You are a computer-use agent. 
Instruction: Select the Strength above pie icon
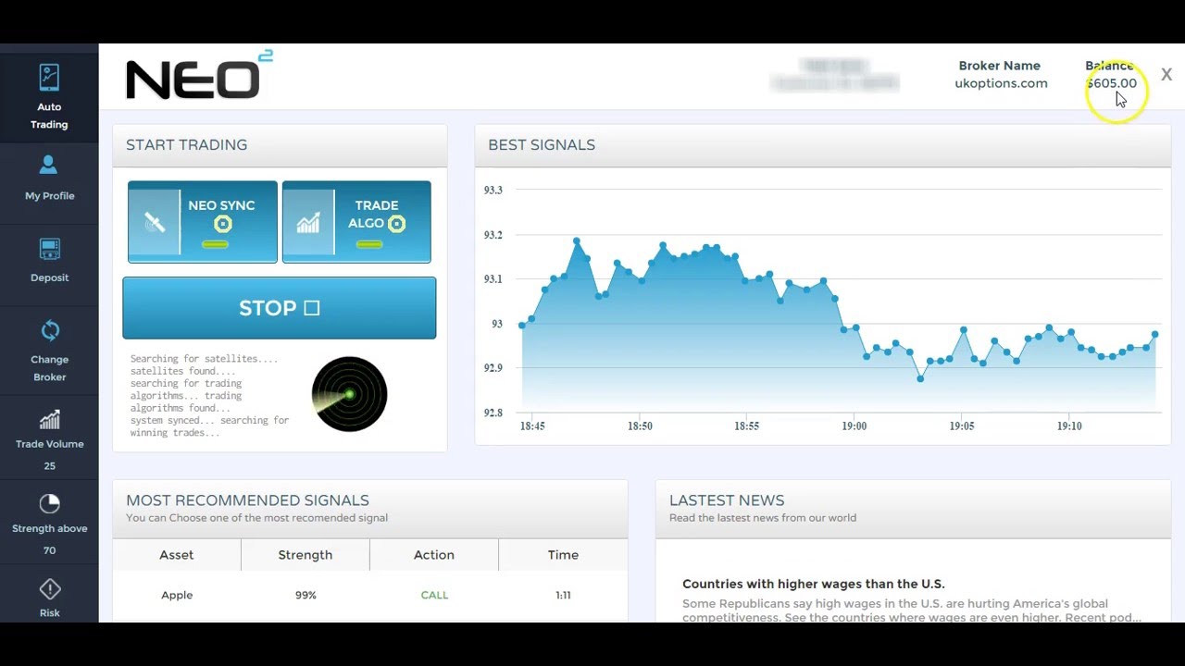click(49, 503)
